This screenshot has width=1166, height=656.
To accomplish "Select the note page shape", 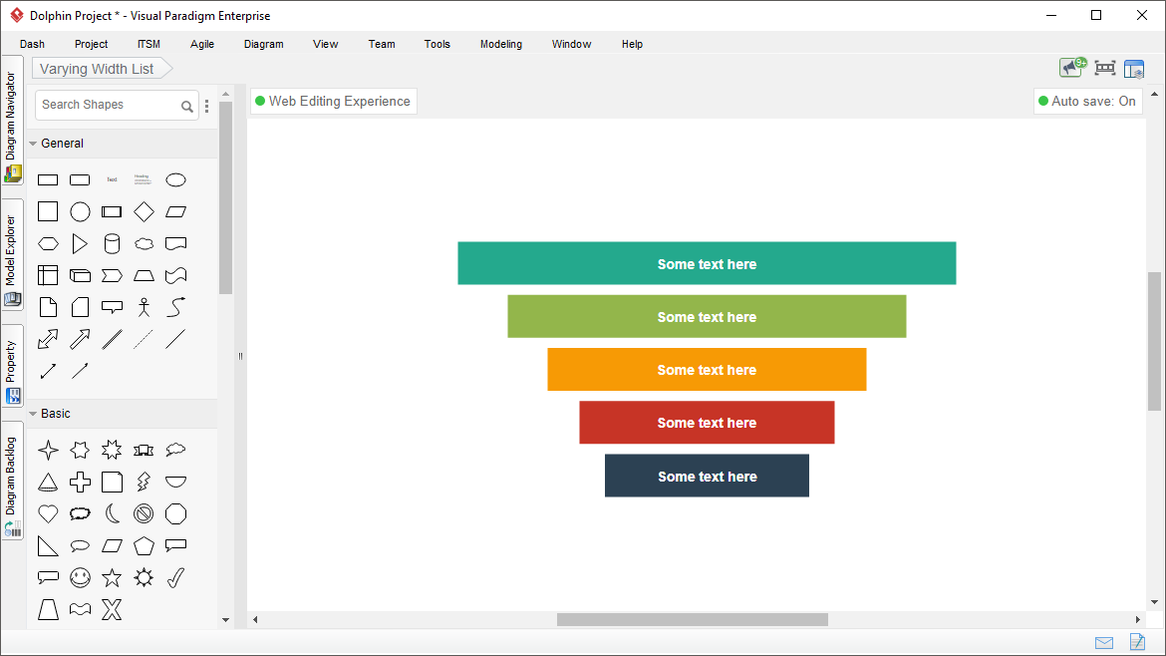I will point(48,307).
